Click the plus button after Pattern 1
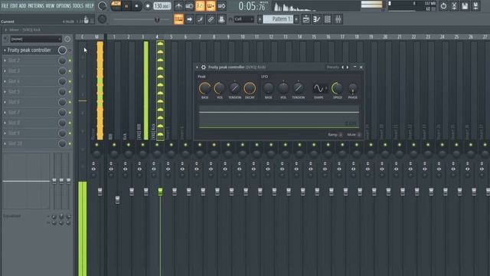490x276 pixels. pyautogui.click(x=296, y=19)
